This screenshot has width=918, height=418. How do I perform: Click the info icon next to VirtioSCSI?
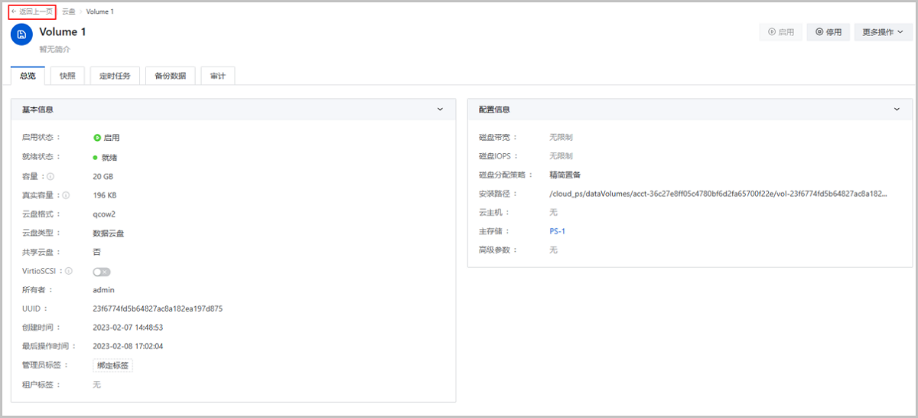click(69, 271)
